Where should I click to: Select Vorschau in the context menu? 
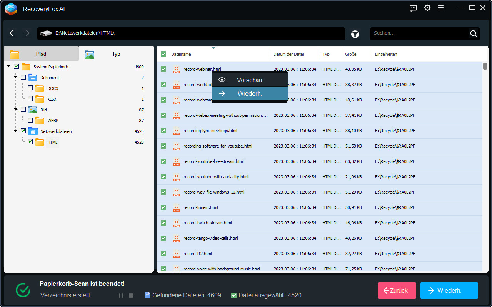249,80
